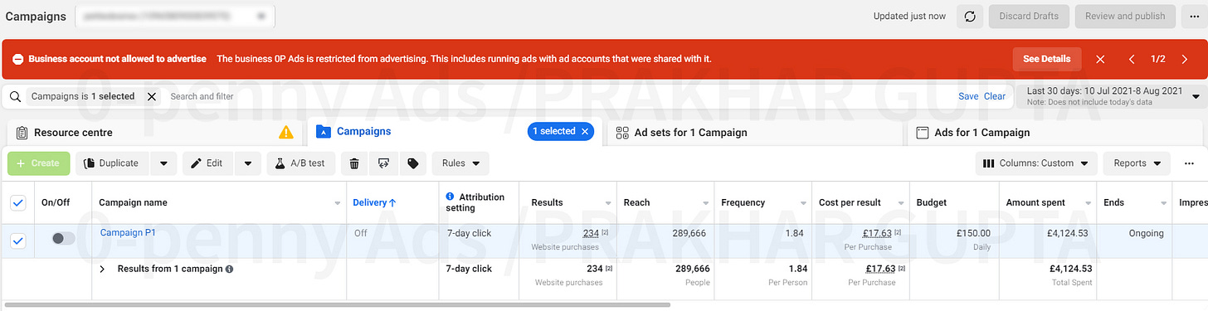Click the Clear filter link
The width and height of the screenshot is (1208, 311).
pos(995,96)
